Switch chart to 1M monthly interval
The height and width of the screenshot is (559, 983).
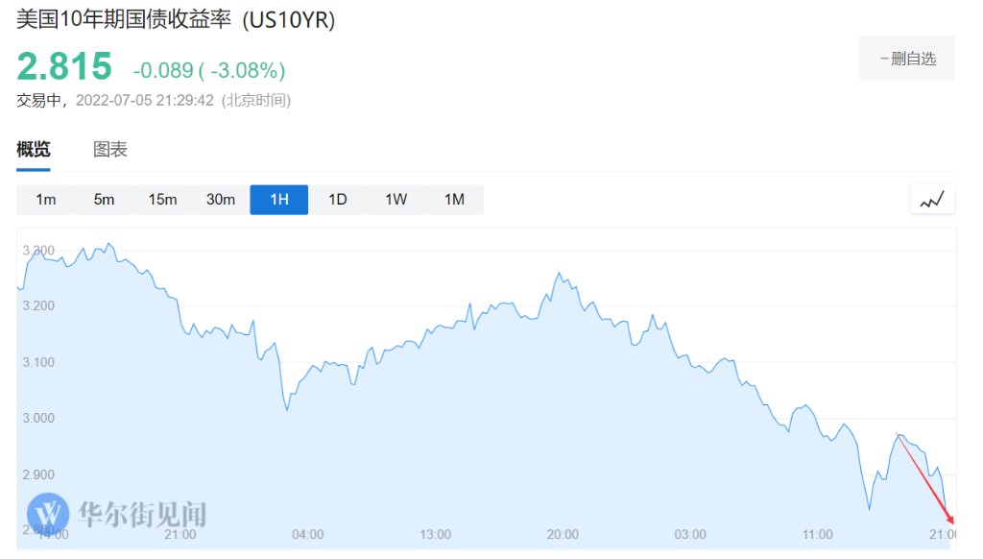[454, 200]
